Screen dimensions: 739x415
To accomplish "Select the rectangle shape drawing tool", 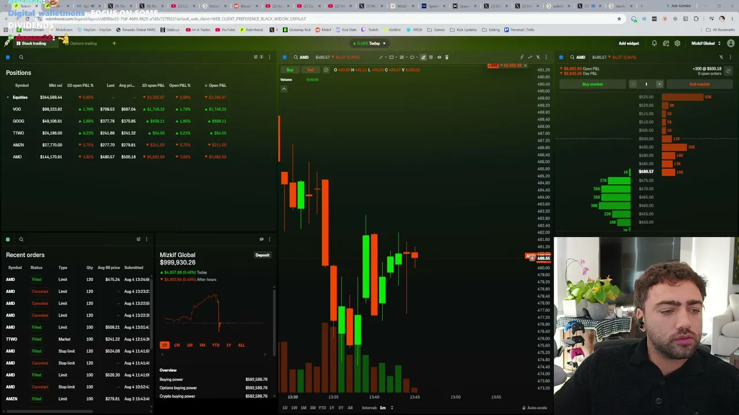I will (391, 57).
